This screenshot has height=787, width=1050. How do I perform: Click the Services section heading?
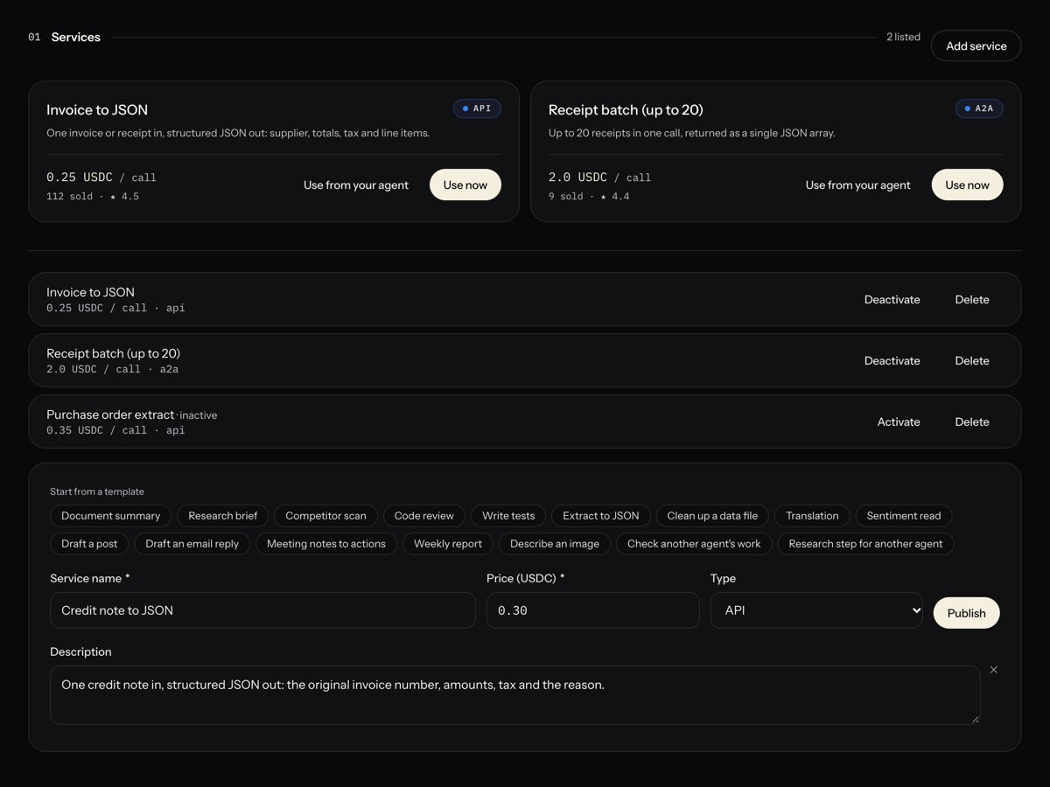(75, 37)
